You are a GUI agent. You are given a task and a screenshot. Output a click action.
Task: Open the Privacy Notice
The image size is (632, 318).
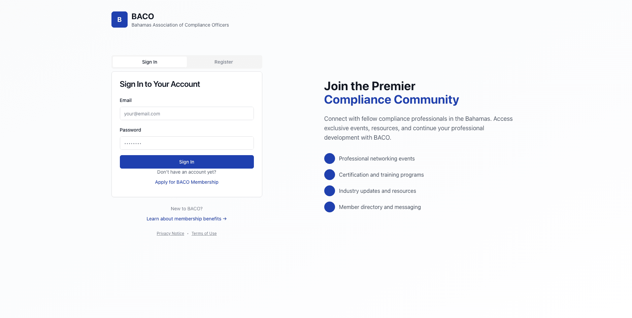coord(170,233)
